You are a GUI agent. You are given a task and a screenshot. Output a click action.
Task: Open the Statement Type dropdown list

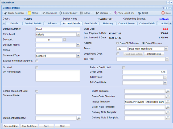pyautogui.click(x=78, y=56)
